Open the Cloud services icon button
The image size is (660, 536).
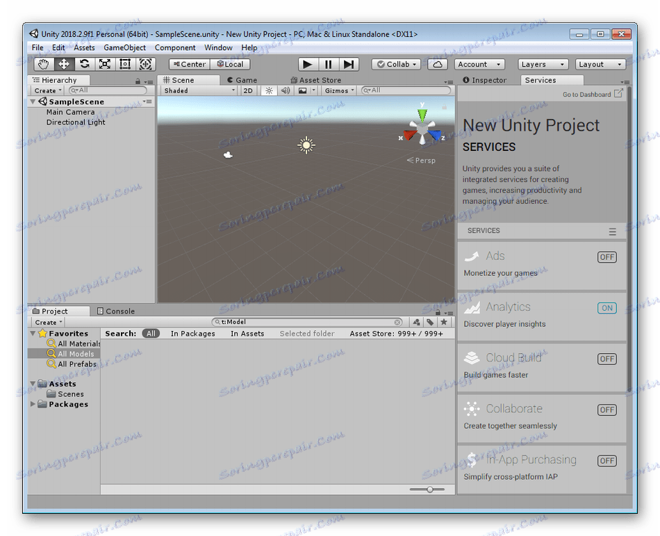437,64
